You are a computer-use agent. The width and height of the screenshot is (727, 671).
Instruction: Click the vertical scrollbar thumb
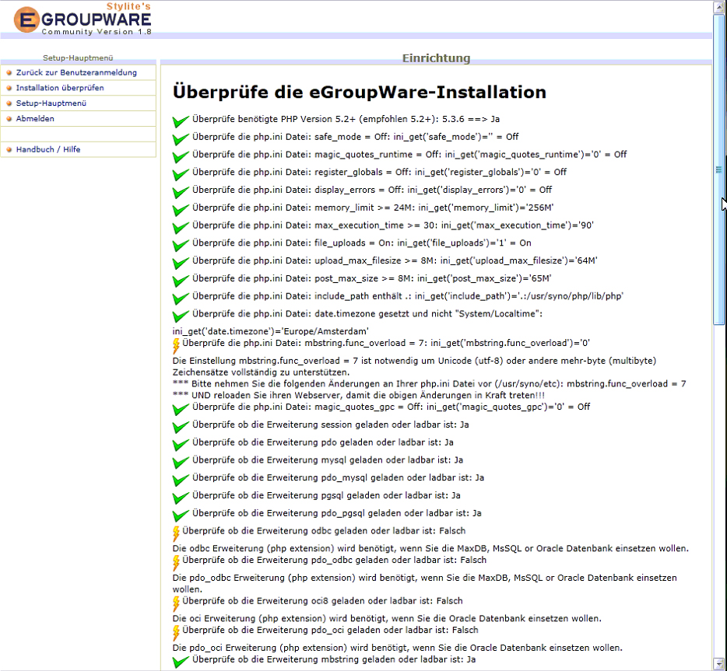[x=718, y=169]
